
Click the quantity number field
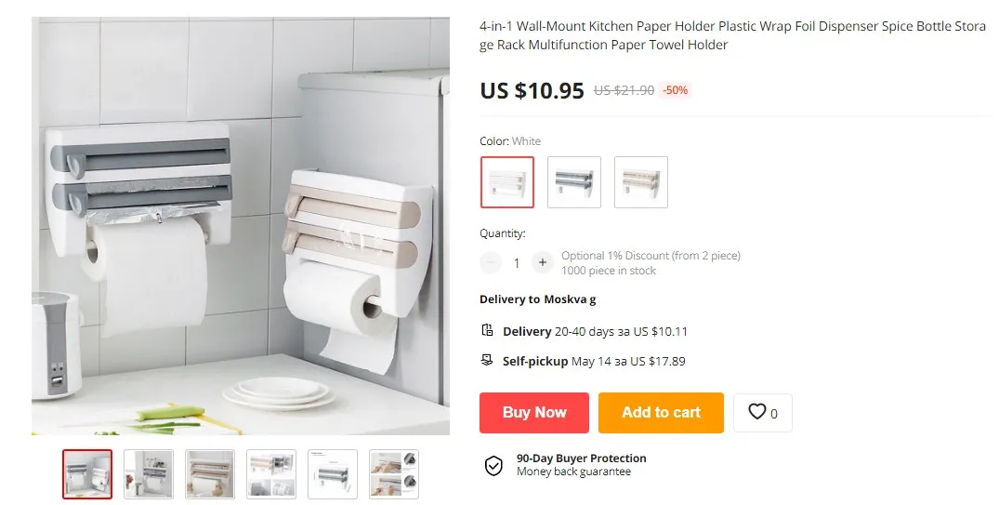(x=517, y=262)
